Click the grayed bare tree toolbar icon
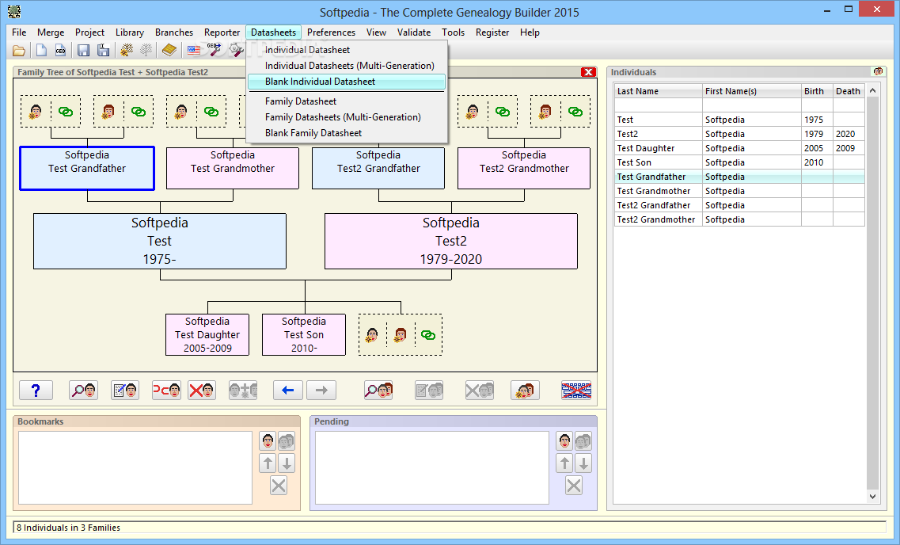The image size is (900, 545). click(x=146, y=51)
